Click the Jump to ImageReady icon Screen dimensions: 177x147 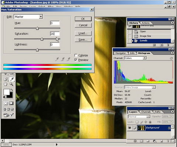(6, 115)
